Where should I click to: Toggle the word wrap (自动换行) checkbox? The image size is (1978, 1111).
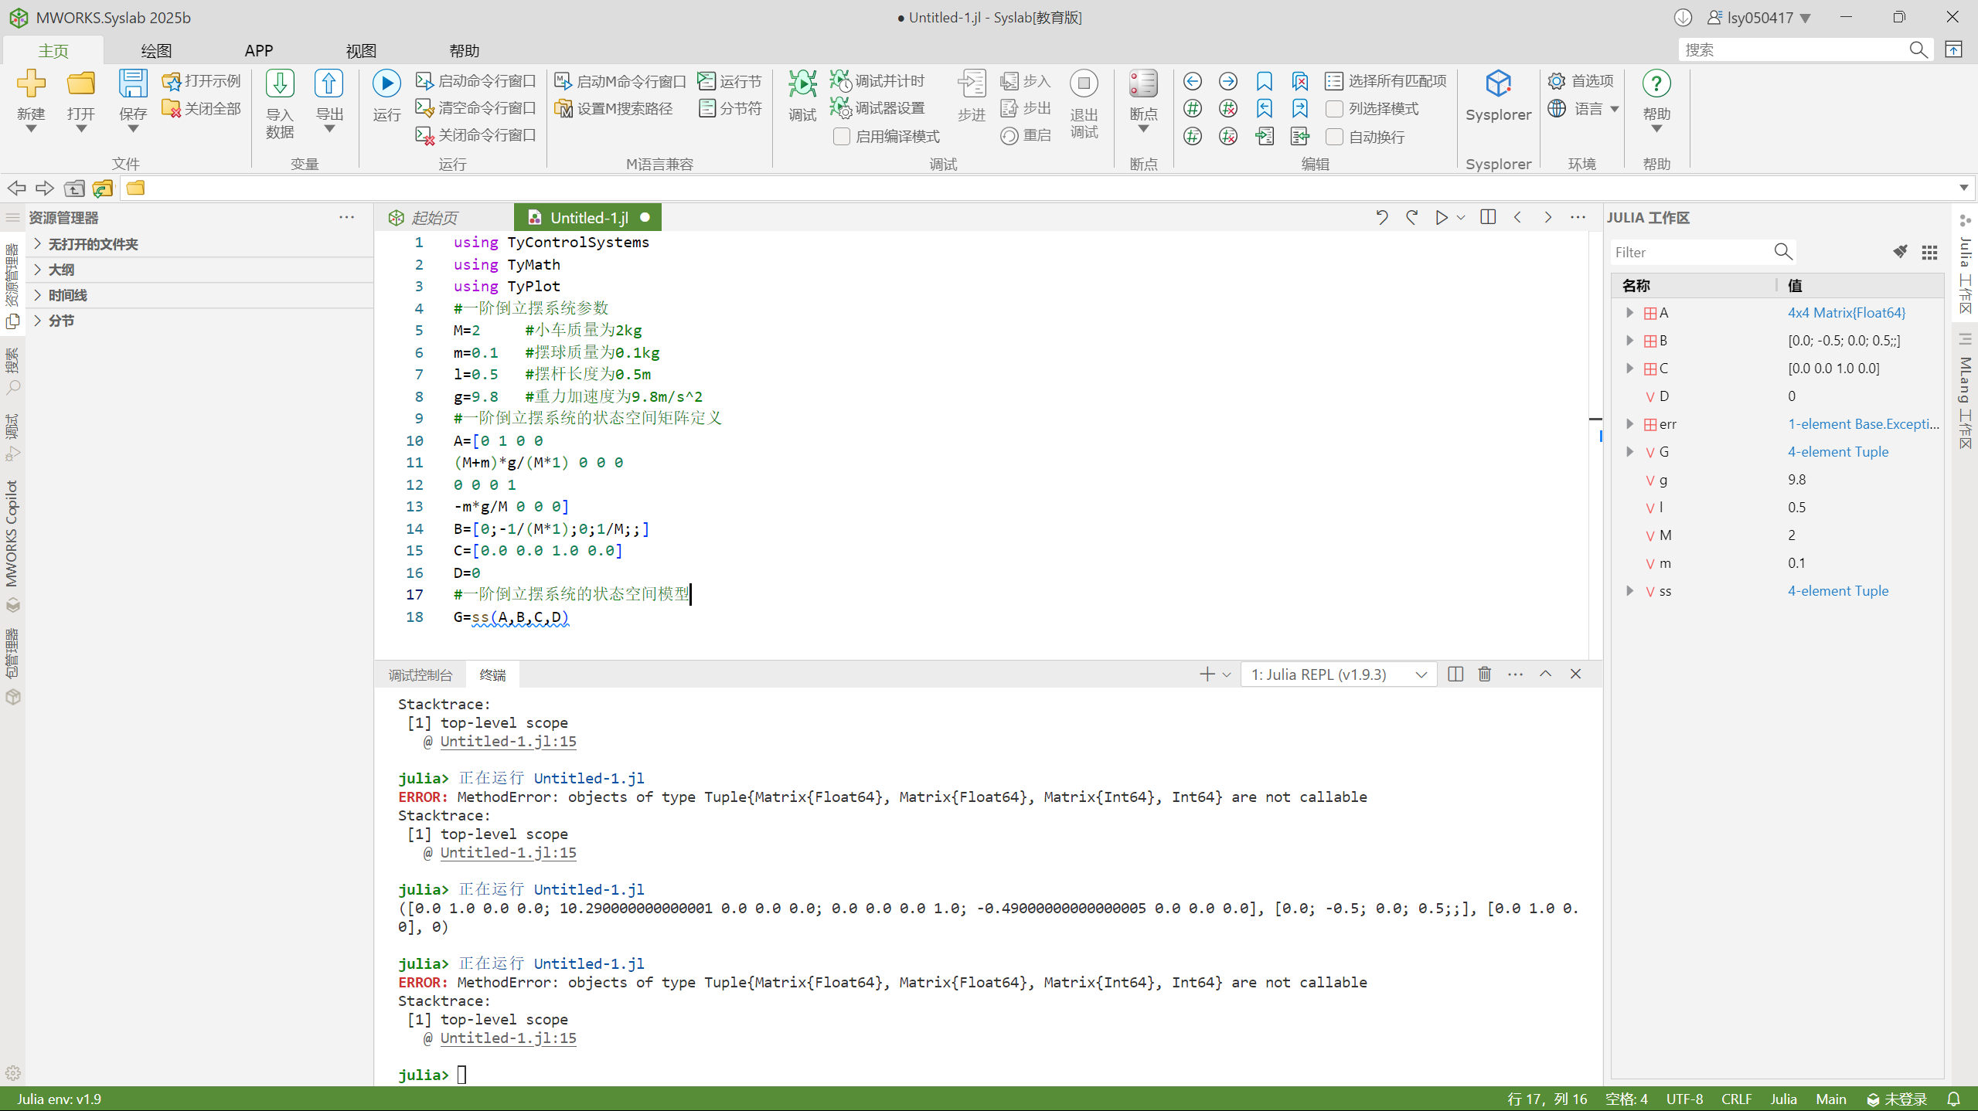pos(1334,137)
